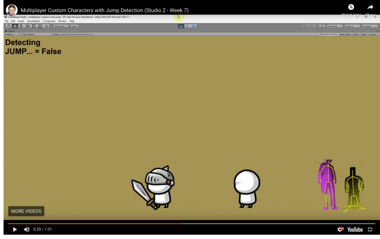Toggle Center pivot mode button
Image resolution: width=380 pixels, height=239 pixels.
point(60,26)
